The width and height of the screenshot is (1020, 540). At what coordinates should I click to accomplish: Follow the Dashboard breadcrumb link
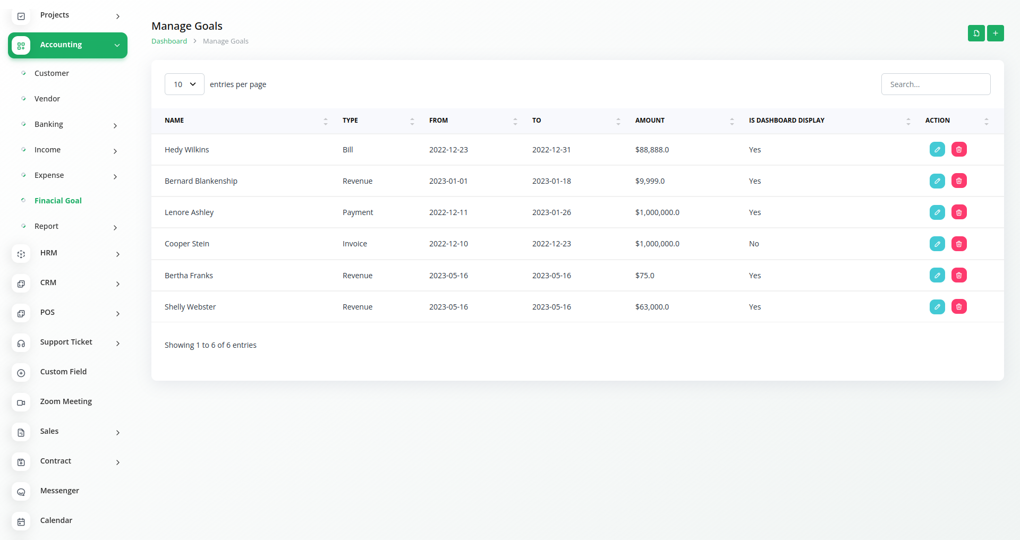click(x=169, y=41)
